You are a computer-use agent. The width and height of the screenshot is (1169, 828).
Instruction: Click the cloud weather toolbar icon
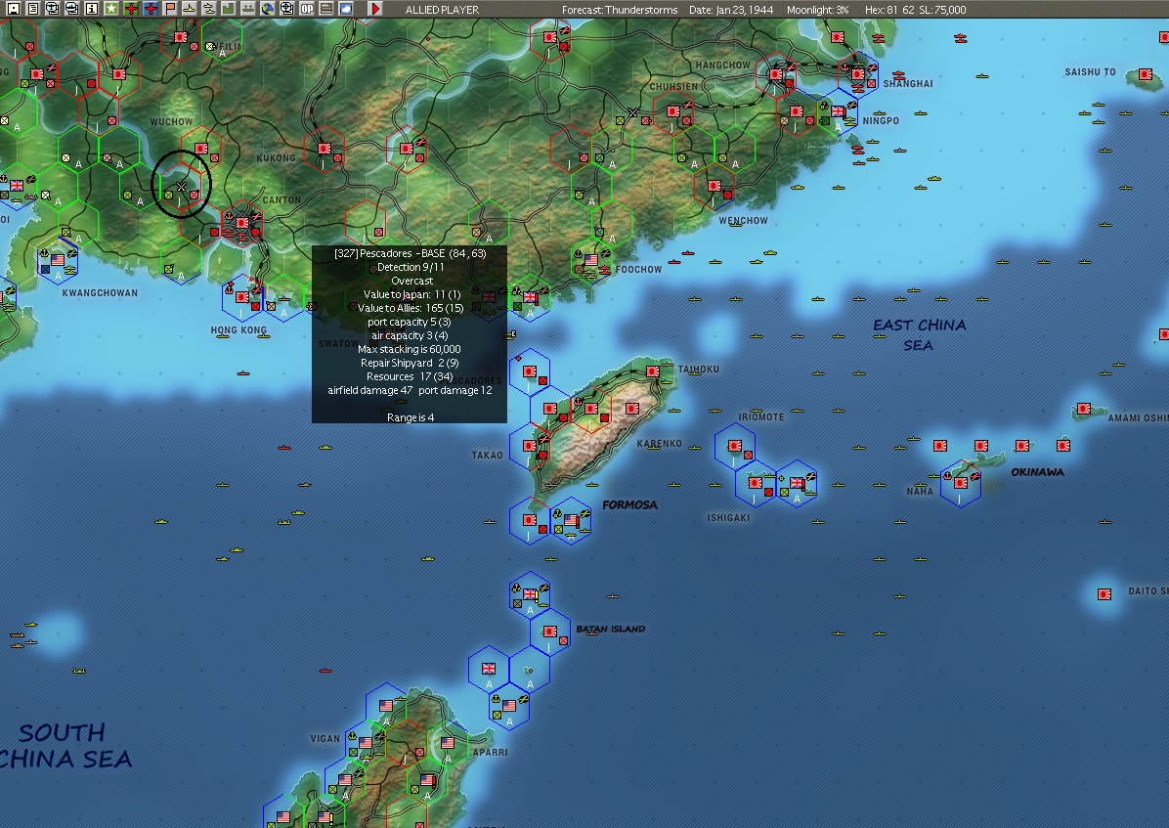tap(346, 9)
